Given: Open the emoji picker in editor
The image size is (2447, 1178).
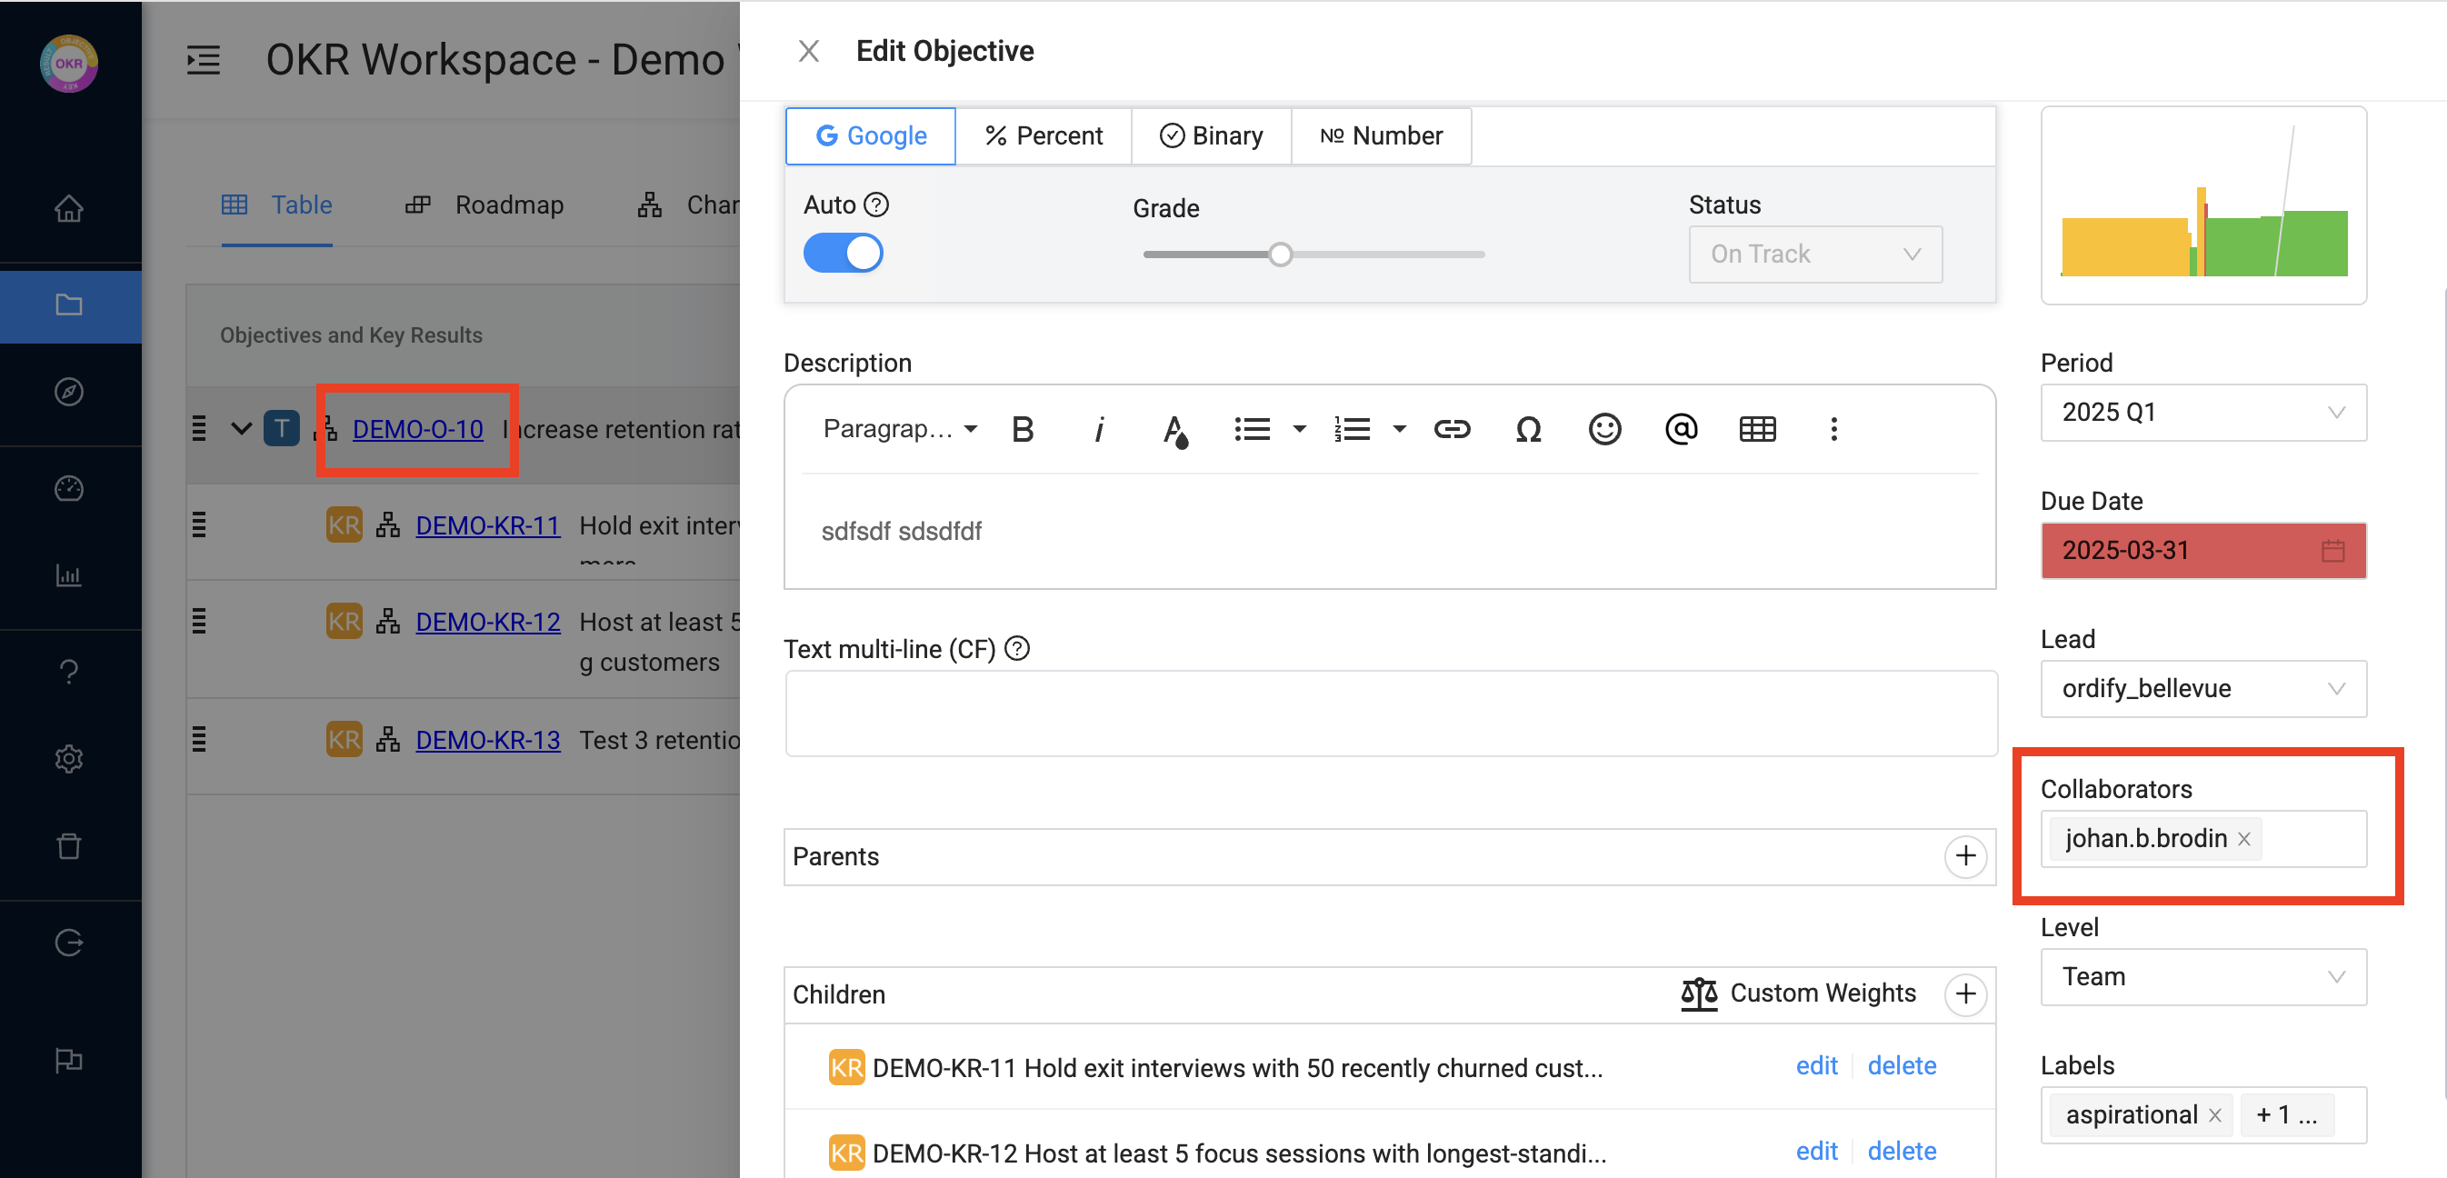Looking at the screenshot, I should pos(1603,429).
